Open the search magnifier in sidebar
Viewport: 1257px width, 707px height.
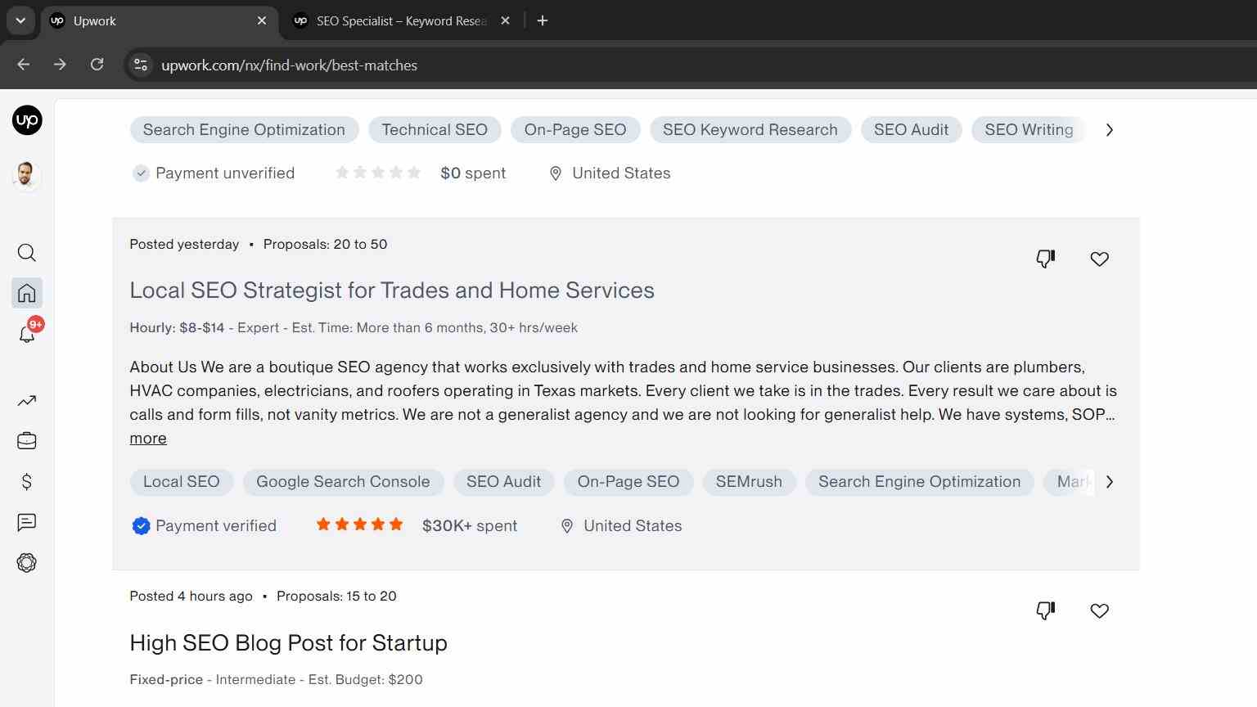[27, 253]
